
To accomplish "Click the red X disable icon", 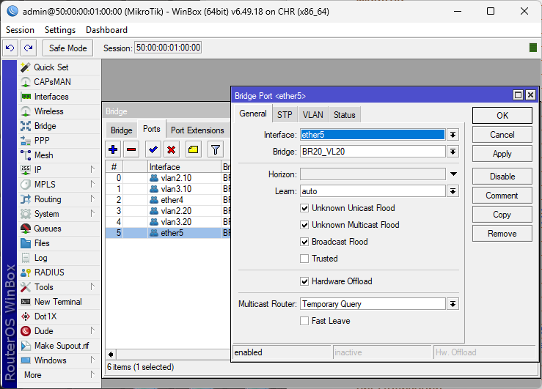I will click(172, 149).
